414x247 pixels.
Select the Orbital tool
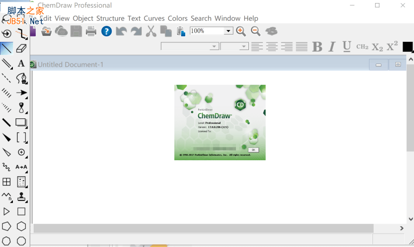pyautogui.click(x=21, y=107)
